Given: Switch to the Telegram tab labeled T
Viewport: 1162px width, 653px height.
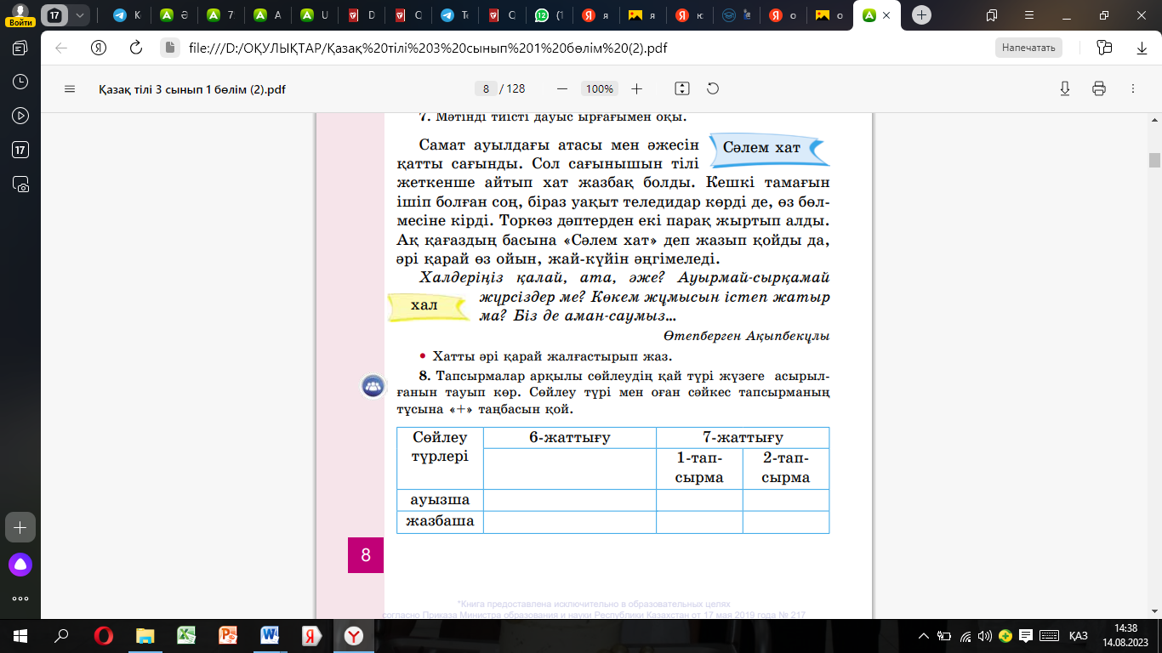Looking at the screenshot, I should (x=455, y=15).
